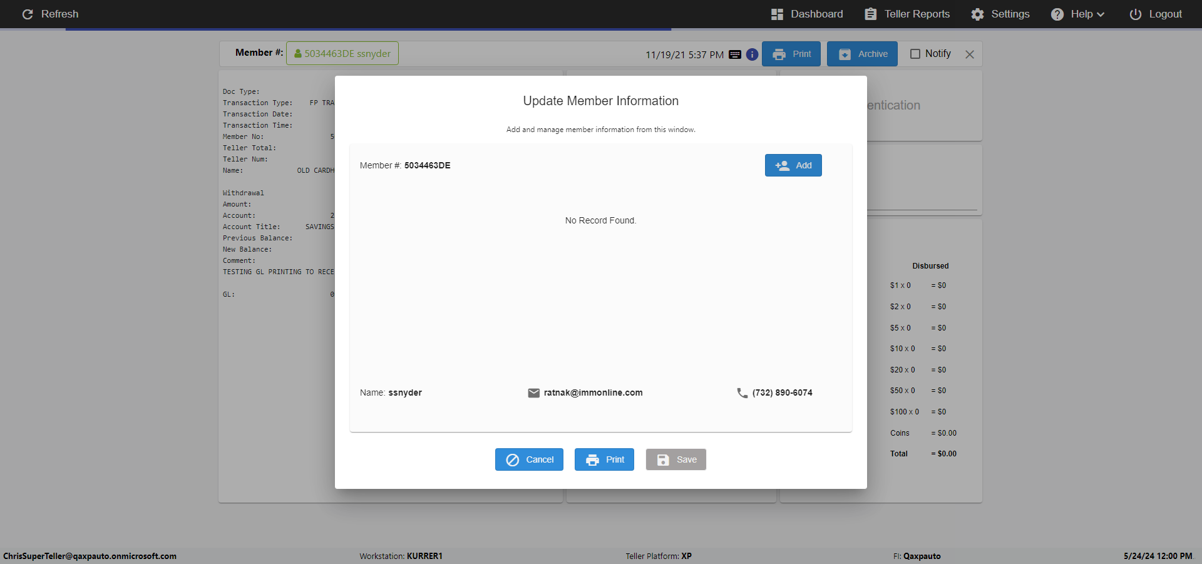The width and height of the screenshot is (1202, 564).
Task: Click the 5/24/24 12:00 PM clock
Action: coord(1158,556)
